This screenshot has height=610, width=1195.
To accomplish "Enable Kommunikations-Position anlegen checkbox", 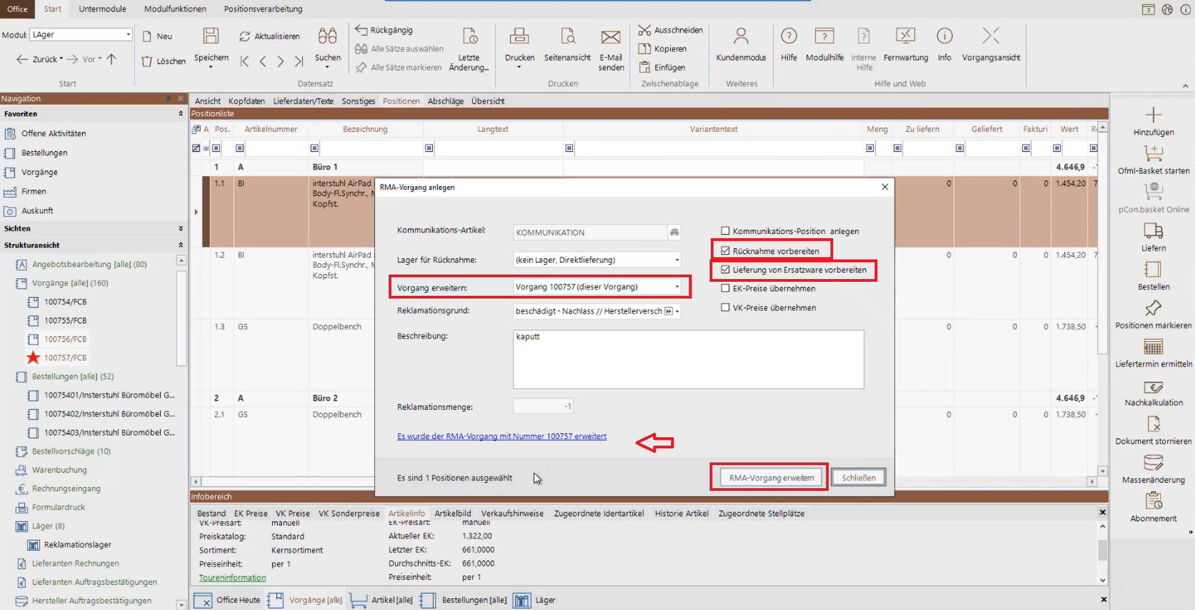I will click(725, 231).
